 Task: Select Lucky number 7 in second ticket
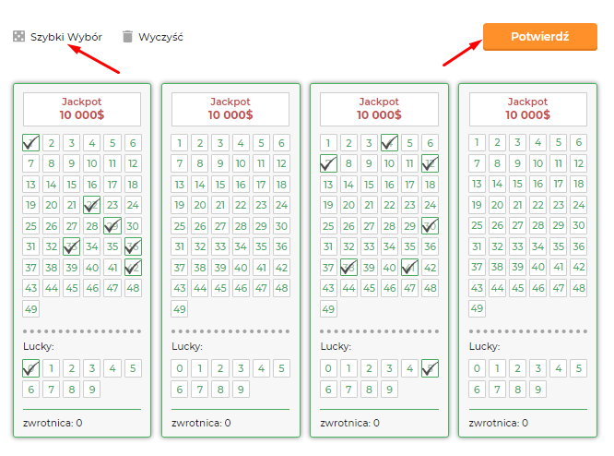[x=200, y=390]
